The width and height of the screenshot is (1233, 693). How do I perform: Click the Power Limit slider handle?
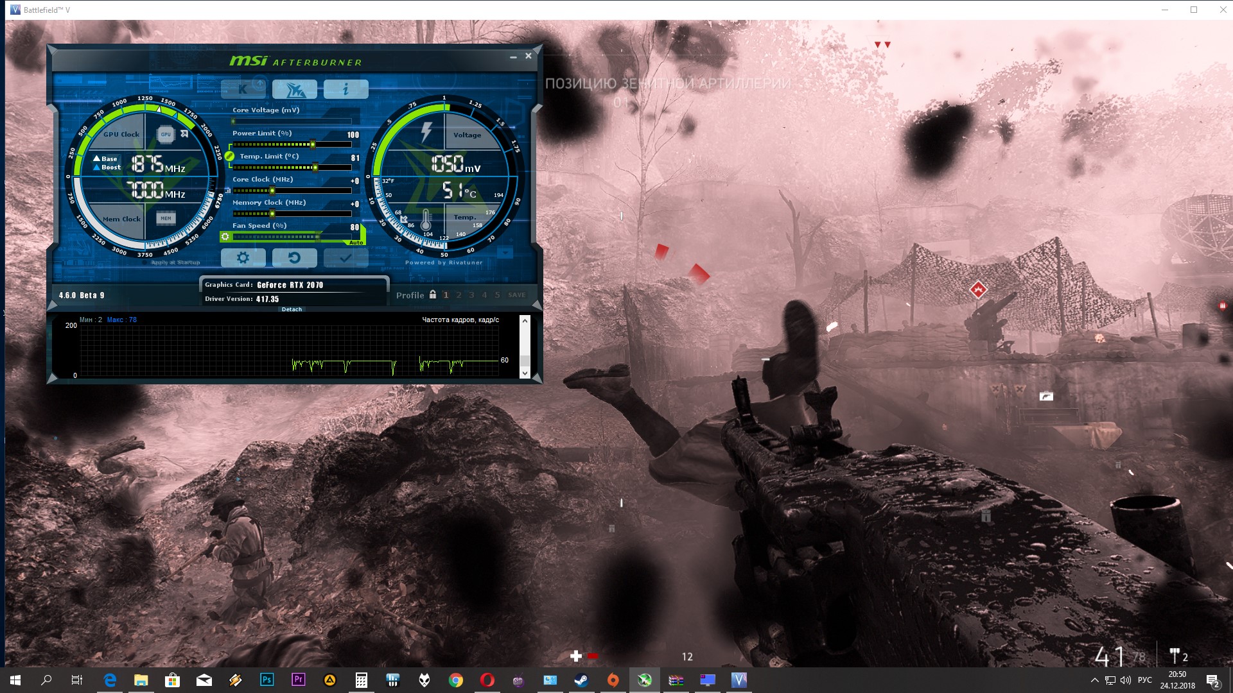coord(313,144)
